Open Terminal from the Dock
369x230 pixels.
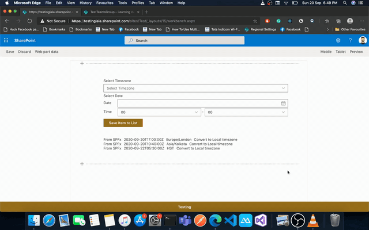click(170, 221)
